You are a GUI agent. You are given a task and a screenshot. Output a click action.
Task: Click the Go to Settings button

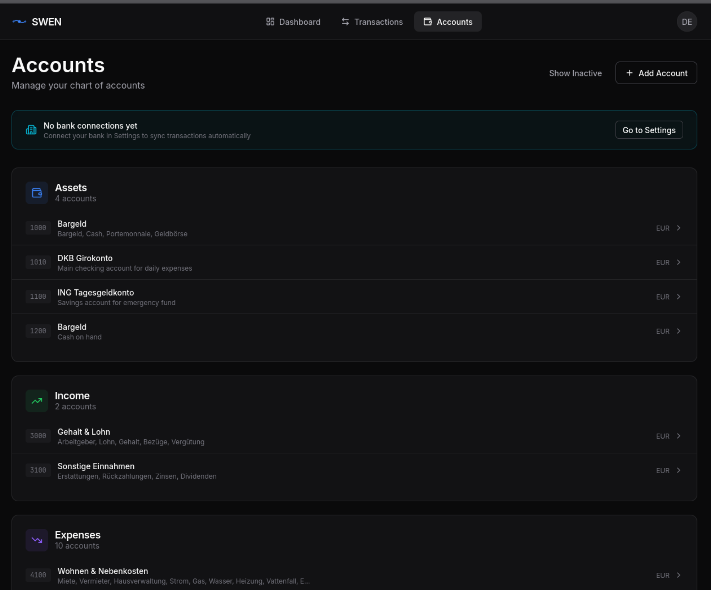click(649, 130)
